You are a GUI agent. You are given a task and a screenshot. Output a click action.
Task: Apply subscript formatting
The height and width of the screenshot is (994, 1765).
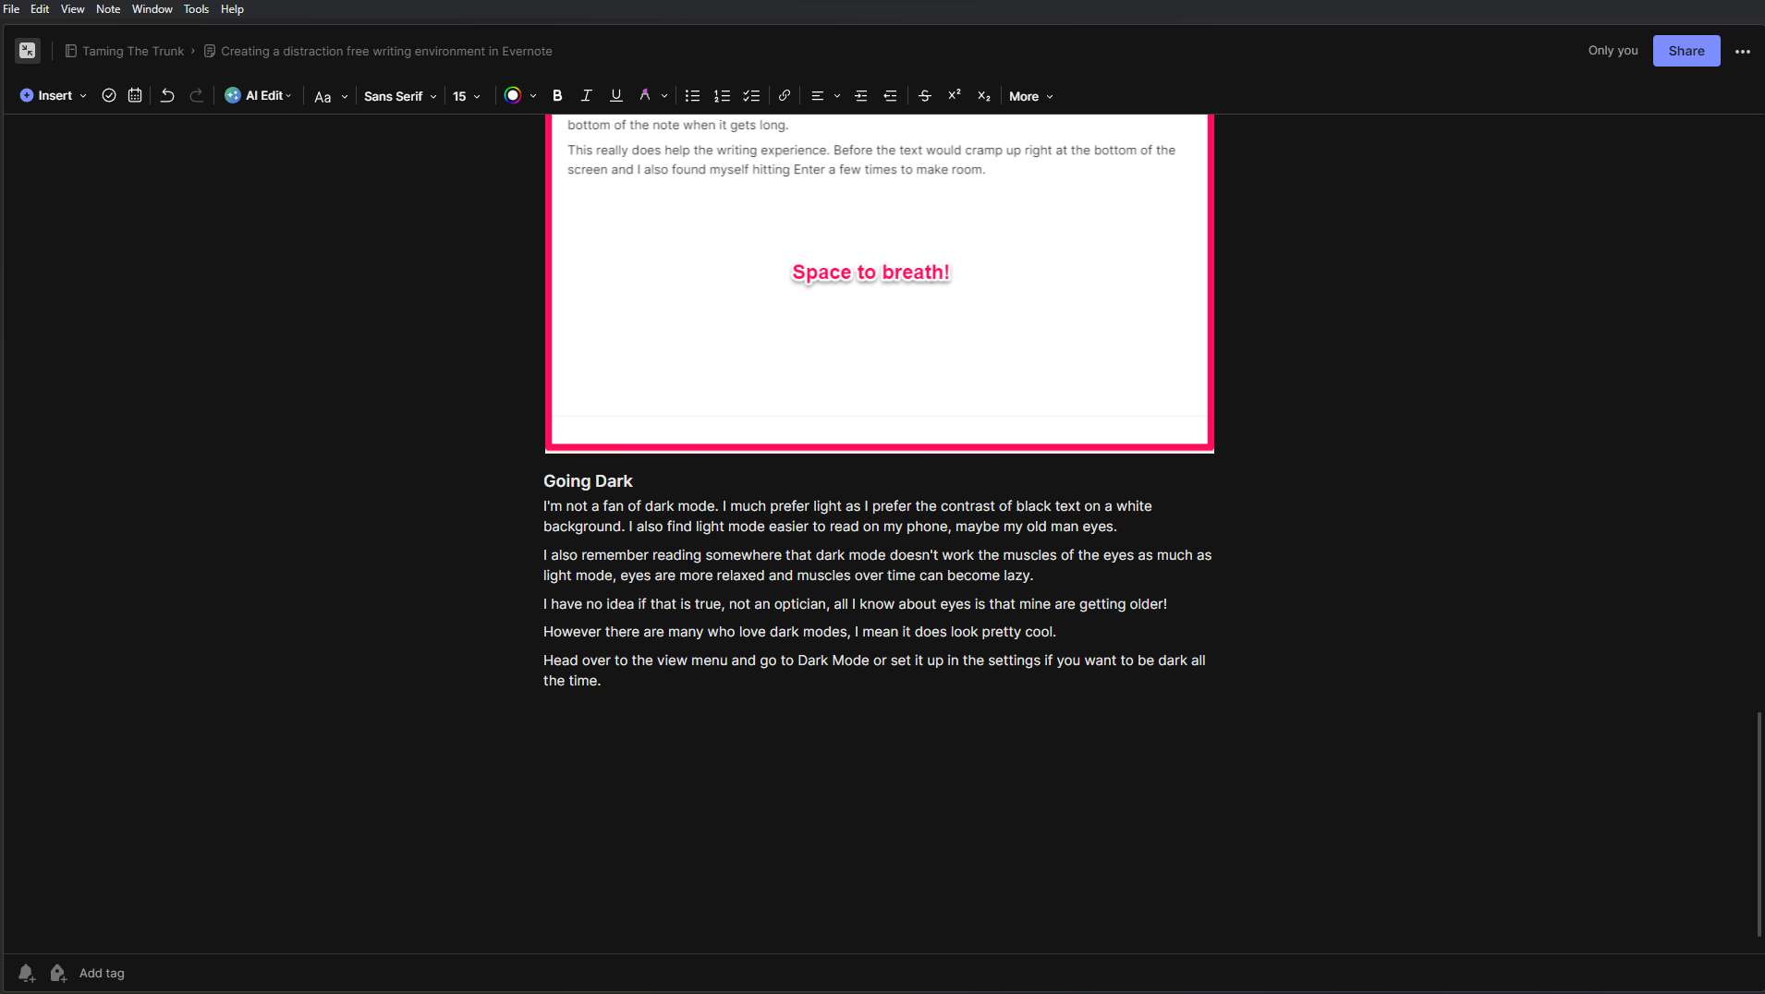(983, 95)
